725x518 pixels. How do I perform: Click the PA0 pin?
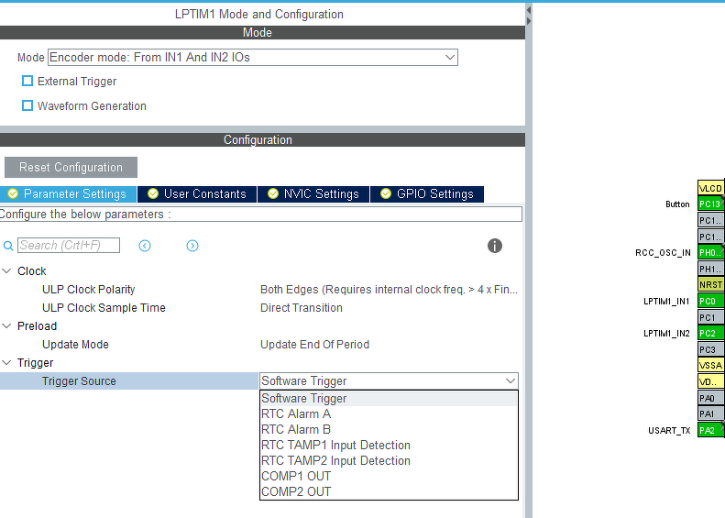pyautogui.click(x=710, y=398)
